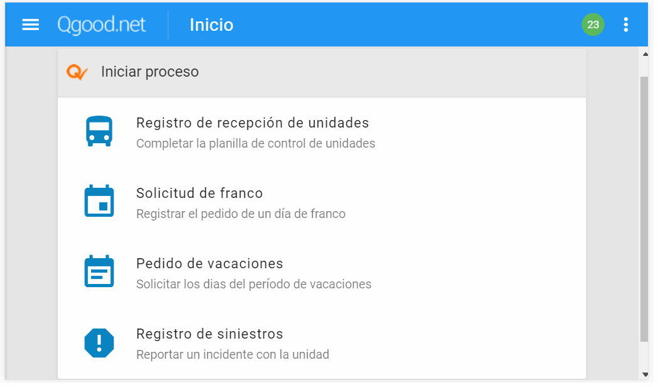Click the orange Q logo icon
Screen dimensions: 658x387
(x=77, y=72)
